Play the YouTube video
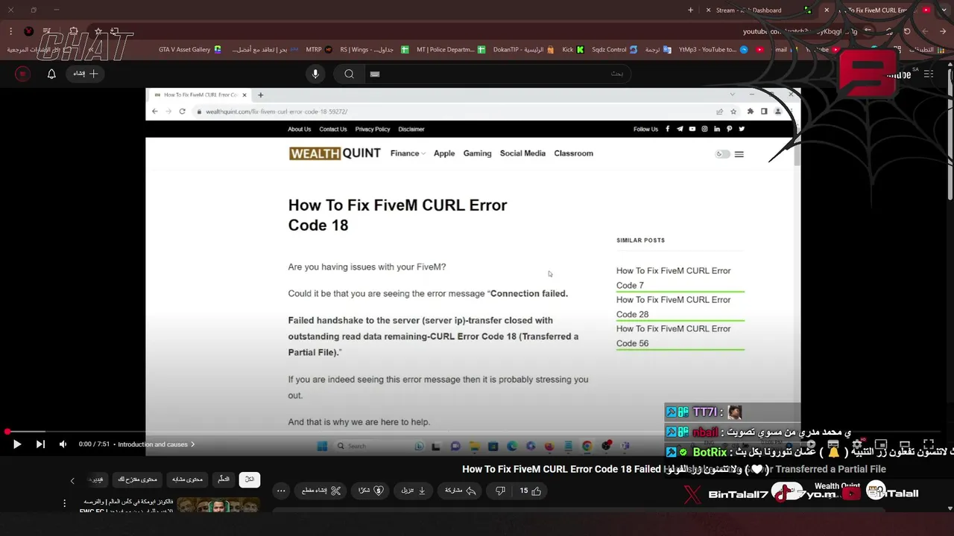954x536 pixels. pyautogui.click(x=16, y=444)
